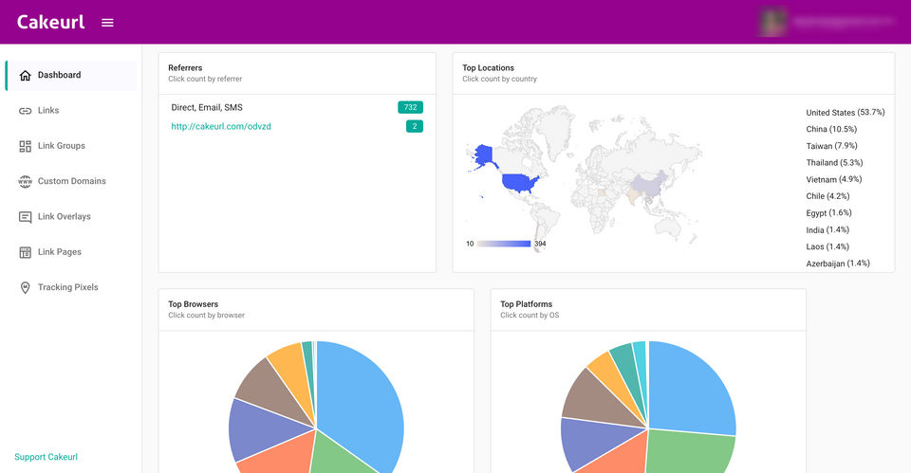
Task: Select Vietnam (4.9%) entry
Action: (834, 180)
